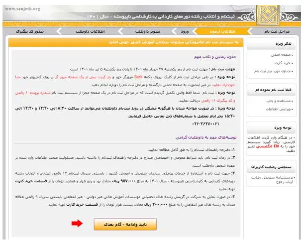
Task: Open the 'خرید کارت' sidebar link
Action: 284,63
